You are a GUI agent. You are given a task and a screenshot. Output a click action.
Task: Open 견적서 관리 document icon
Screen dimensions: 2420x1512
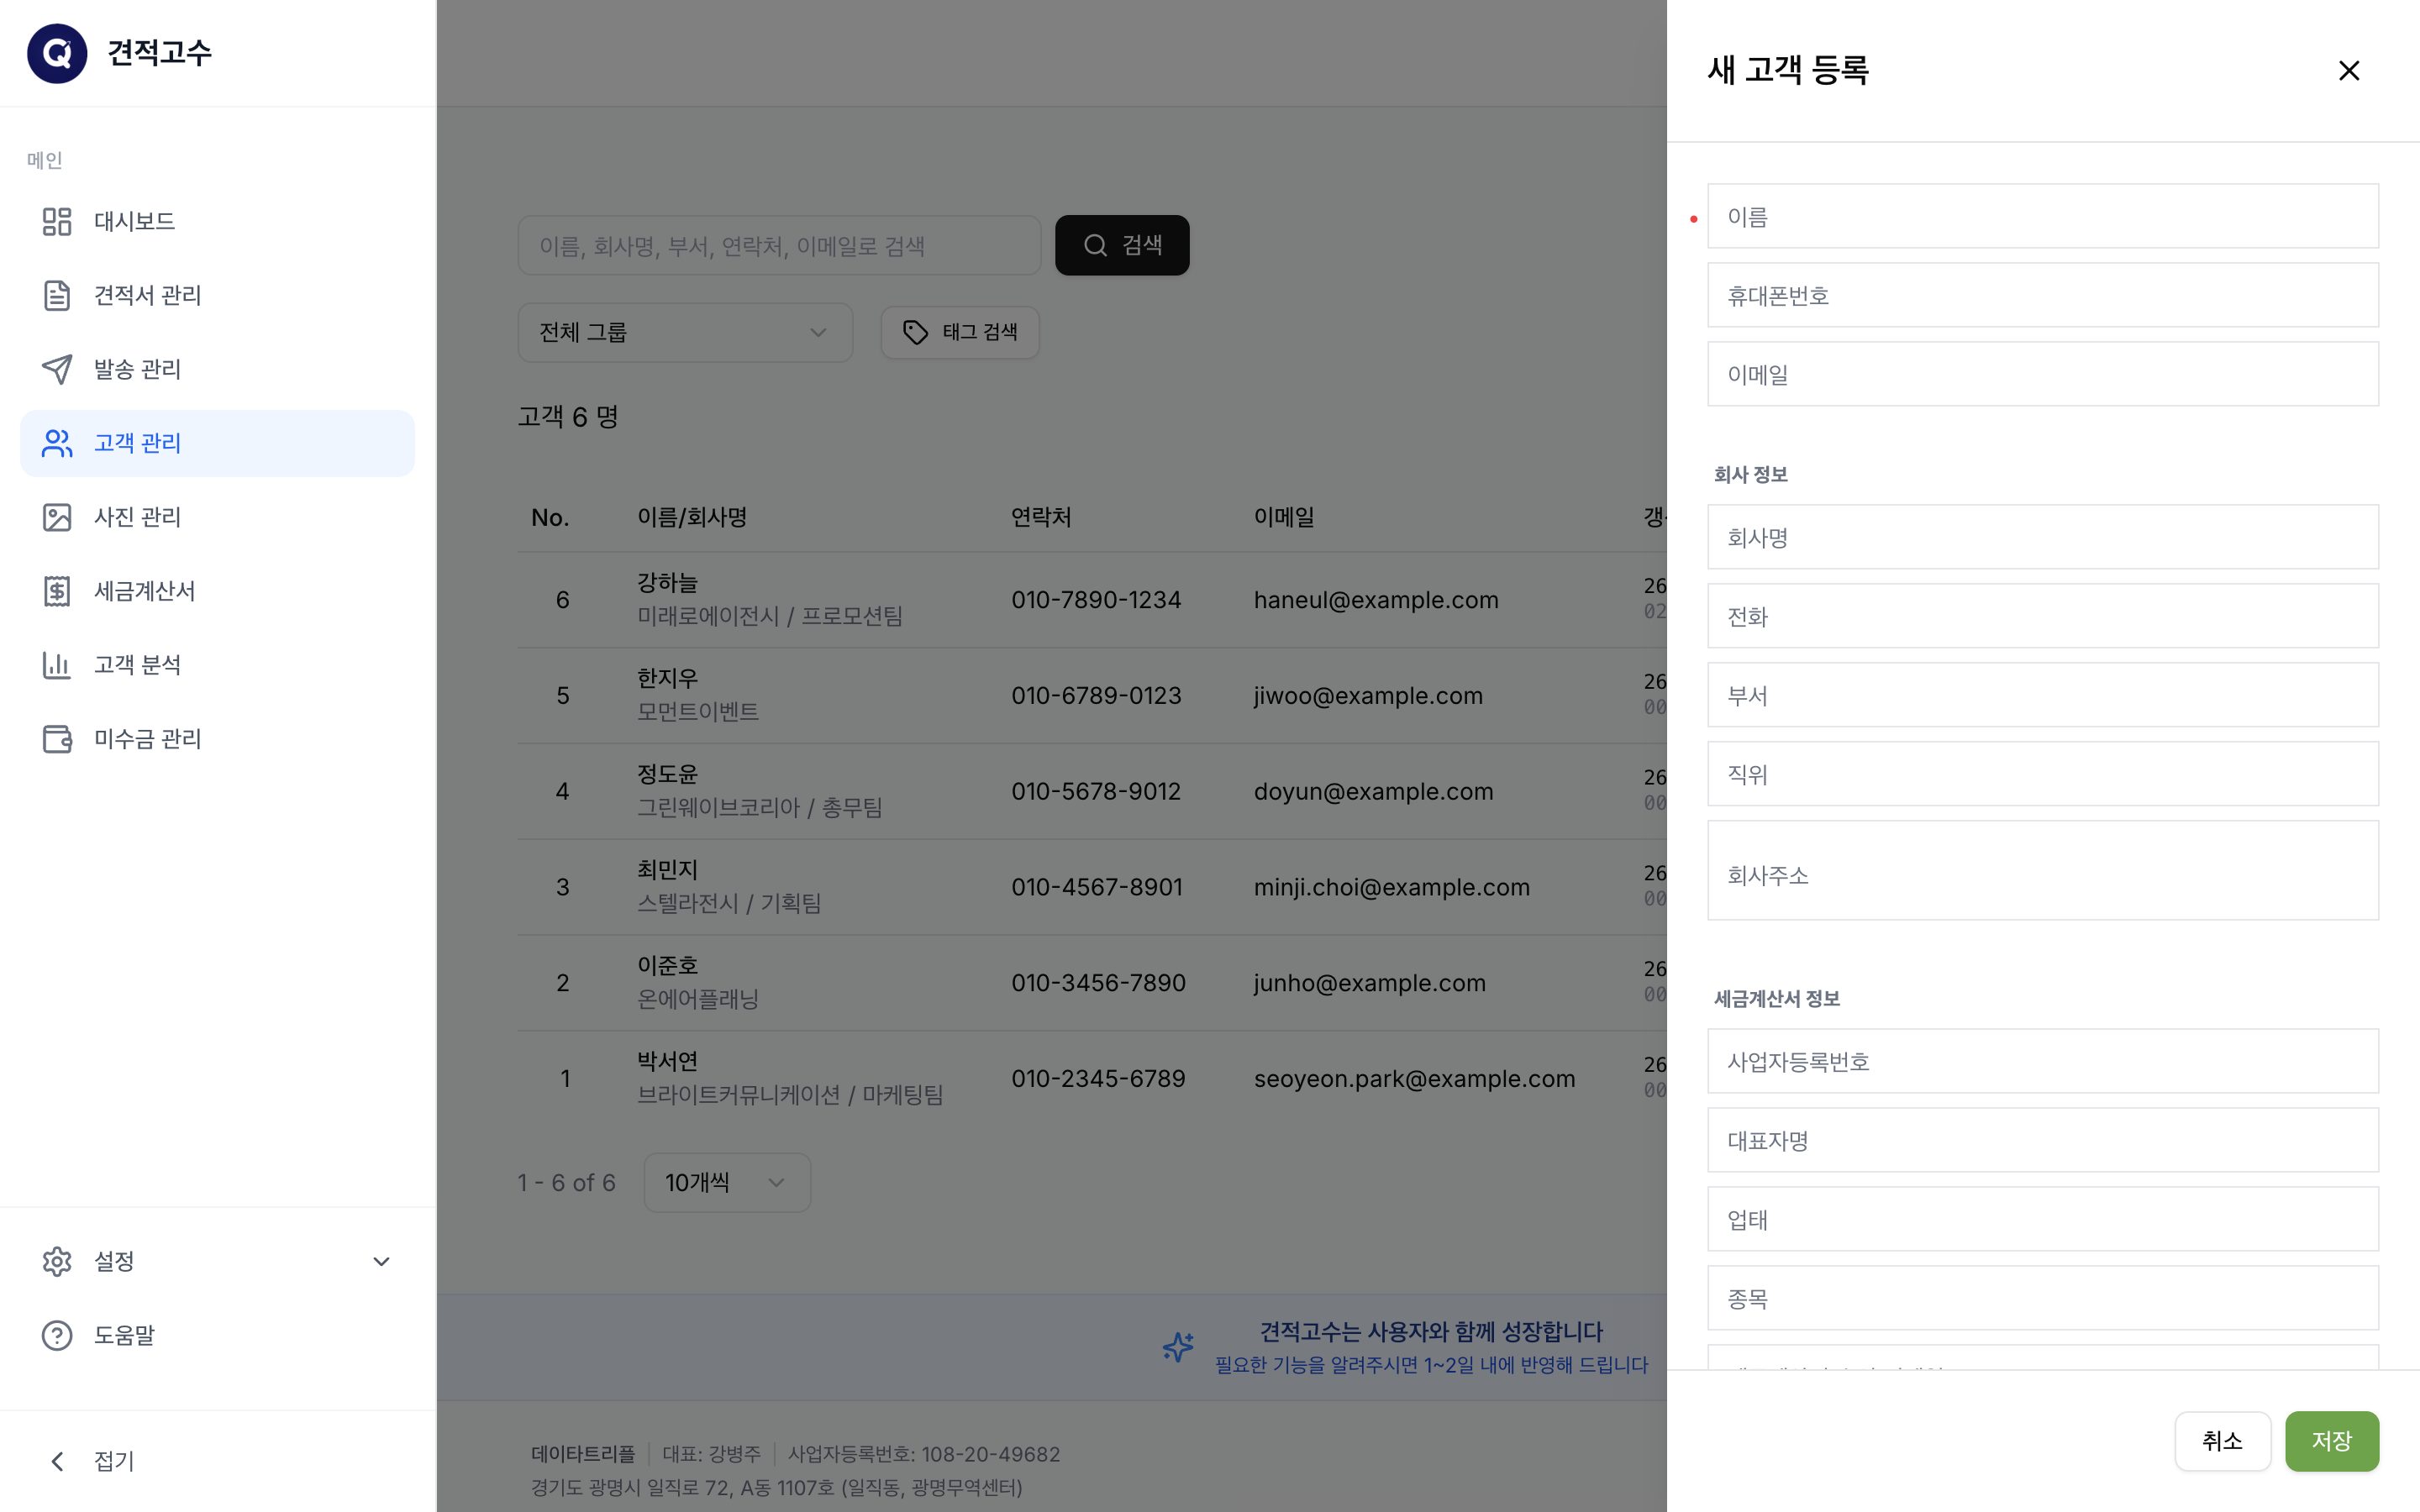[x=57, y=295]
